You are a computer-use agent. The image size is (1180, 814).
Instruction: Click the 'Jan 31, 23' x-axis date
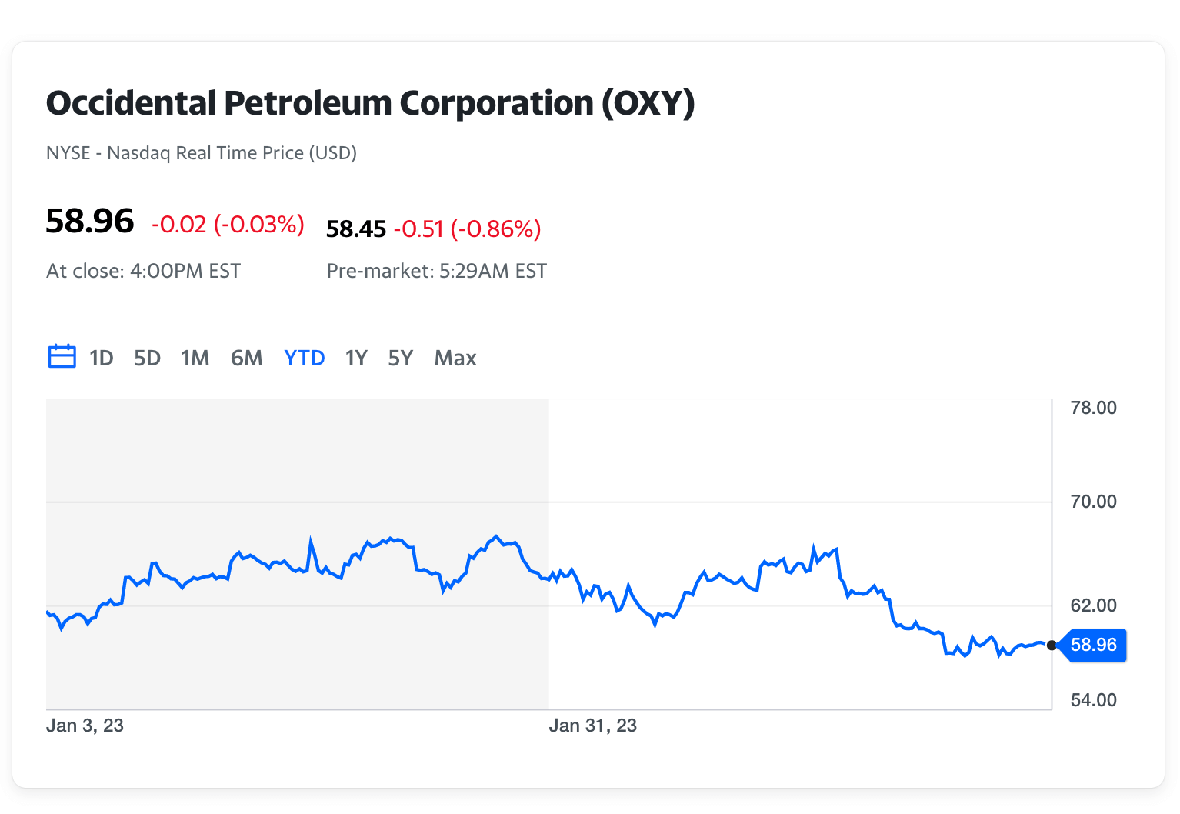point(592,726)
